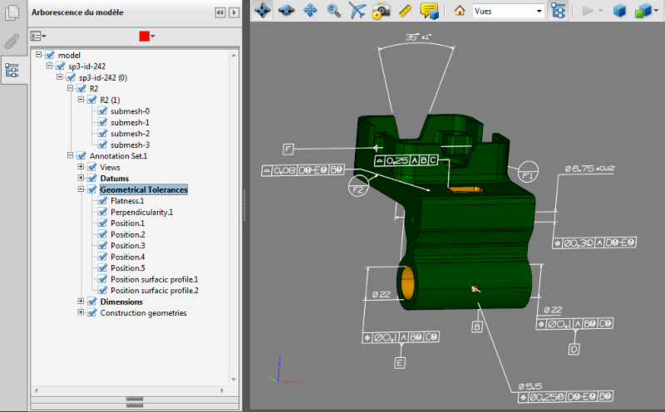Collapse the Geometrical Tolerances node
Screen dimensions: 665x412
[81, 190]
